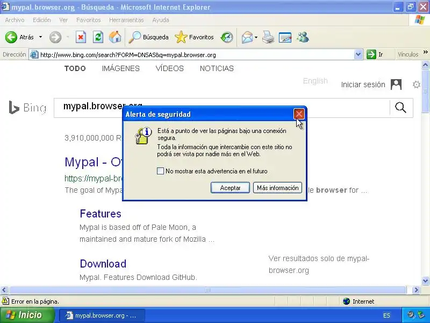Click the English language link
Viewport: 430px width, 323px height.
316,81
